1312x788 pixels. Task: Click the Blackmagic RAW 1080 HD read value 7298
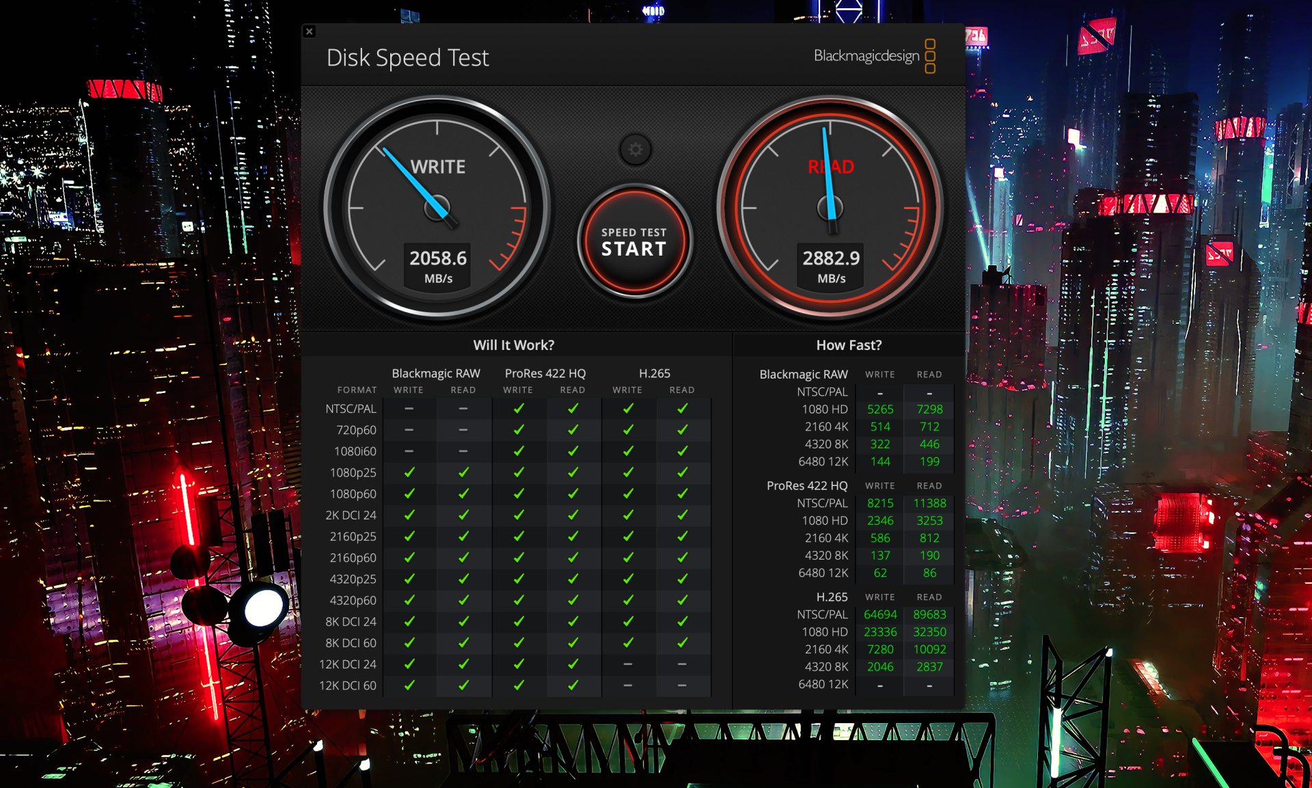[929, 409]
